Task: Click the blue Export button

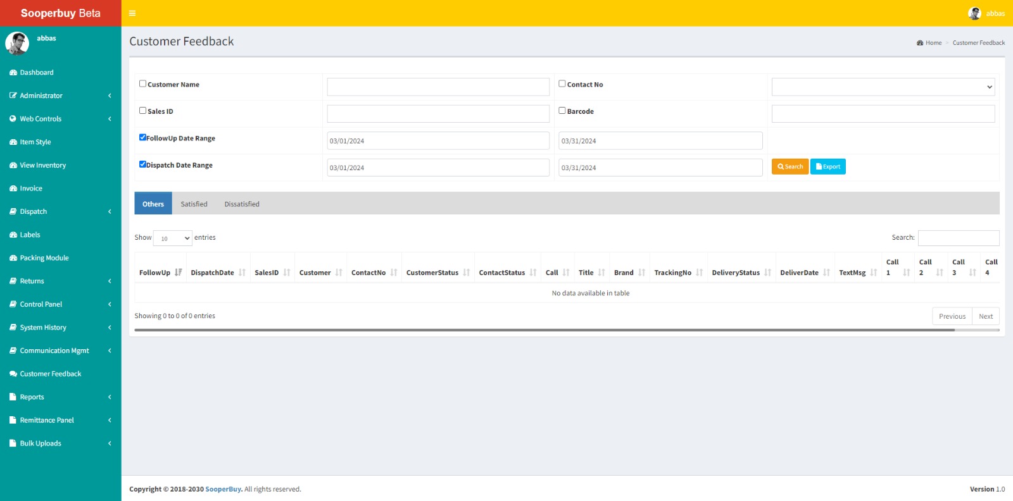Action: click(x=827, y=166)
